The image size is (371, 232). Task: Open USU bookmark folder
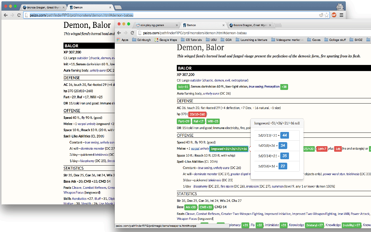point(211,40)
